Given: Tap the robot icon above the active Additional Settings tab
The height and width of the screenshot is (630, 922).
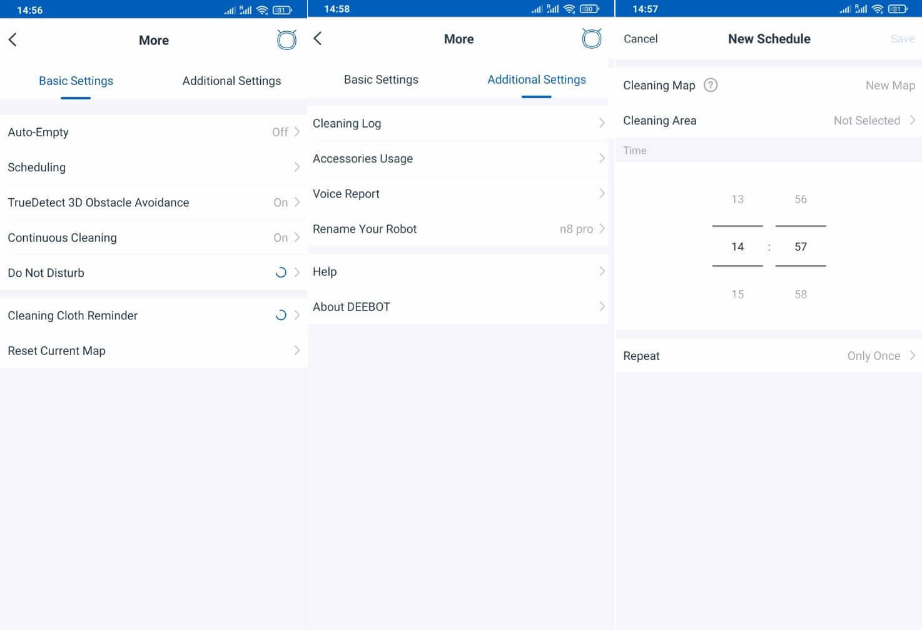Looking at the screenshot, I should tap(591, 39).
